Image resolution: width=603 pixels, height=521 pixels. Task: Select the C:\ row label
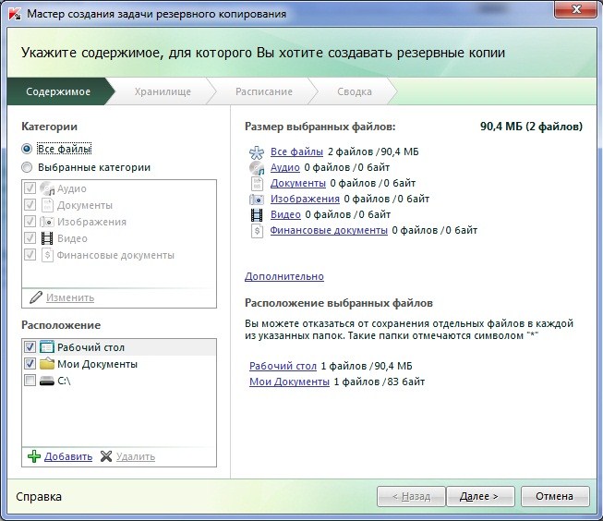click(x=64, y=381)
